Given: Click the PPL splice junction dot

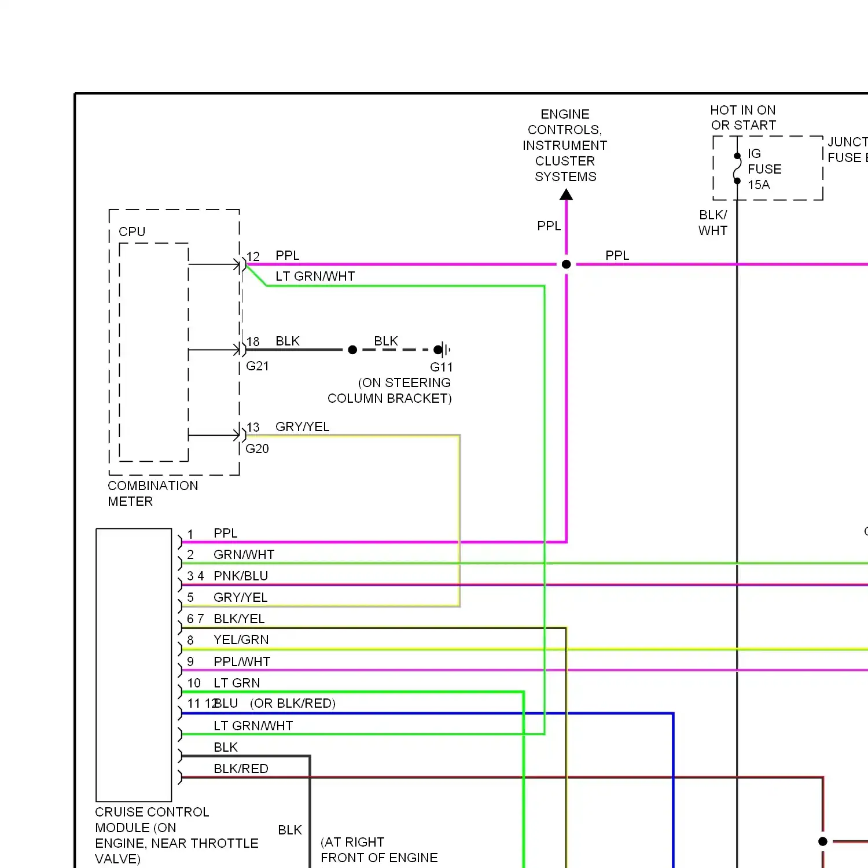Looking at the screenshot, I should (x=567, y=264).
